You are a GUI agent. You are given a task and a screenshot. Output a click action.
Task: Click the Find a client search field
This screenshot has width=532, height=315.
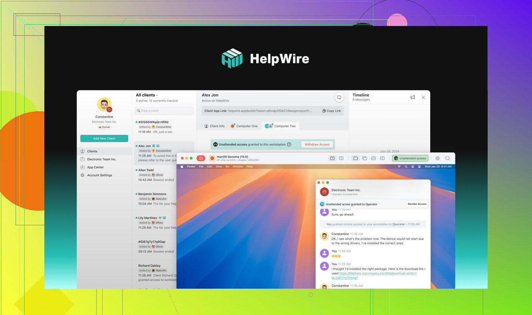coord(164,111)
